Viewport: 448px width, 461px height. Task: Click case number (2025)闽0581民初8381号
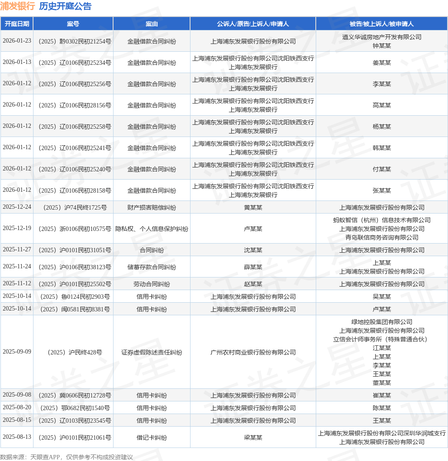75,309
